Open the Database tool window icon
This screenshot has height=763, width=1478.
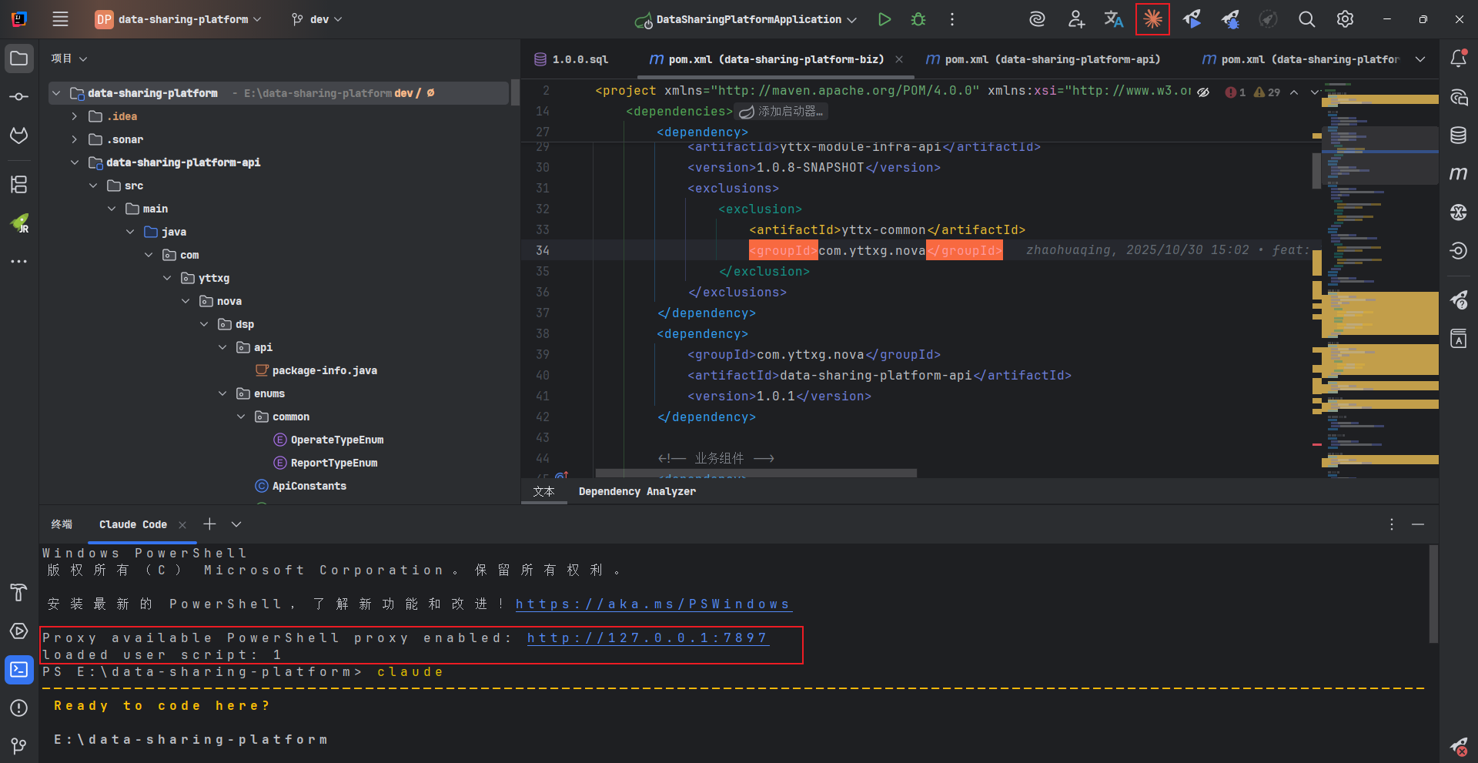(x=1459, y=136)
